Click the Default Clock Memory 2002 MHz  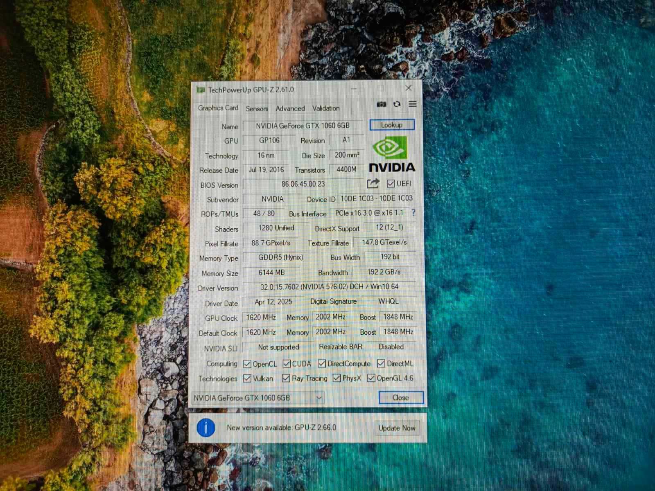[x=331, y=332]
